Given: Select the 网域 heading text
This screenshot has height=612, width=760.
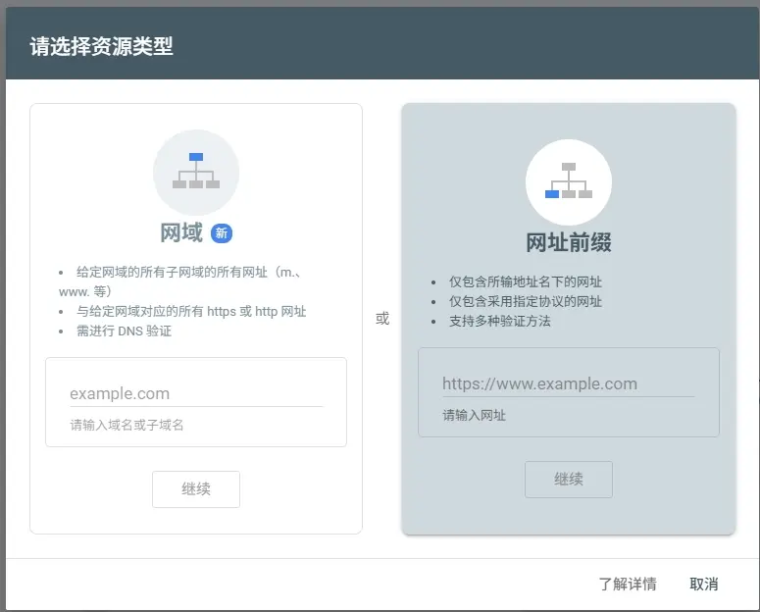Looking at the screenshot, I should click(x=181, y=232).
